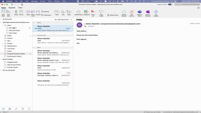Click the Search field in title bar
Viewport: 201px width, 113px height.
(x=187, y=4)
